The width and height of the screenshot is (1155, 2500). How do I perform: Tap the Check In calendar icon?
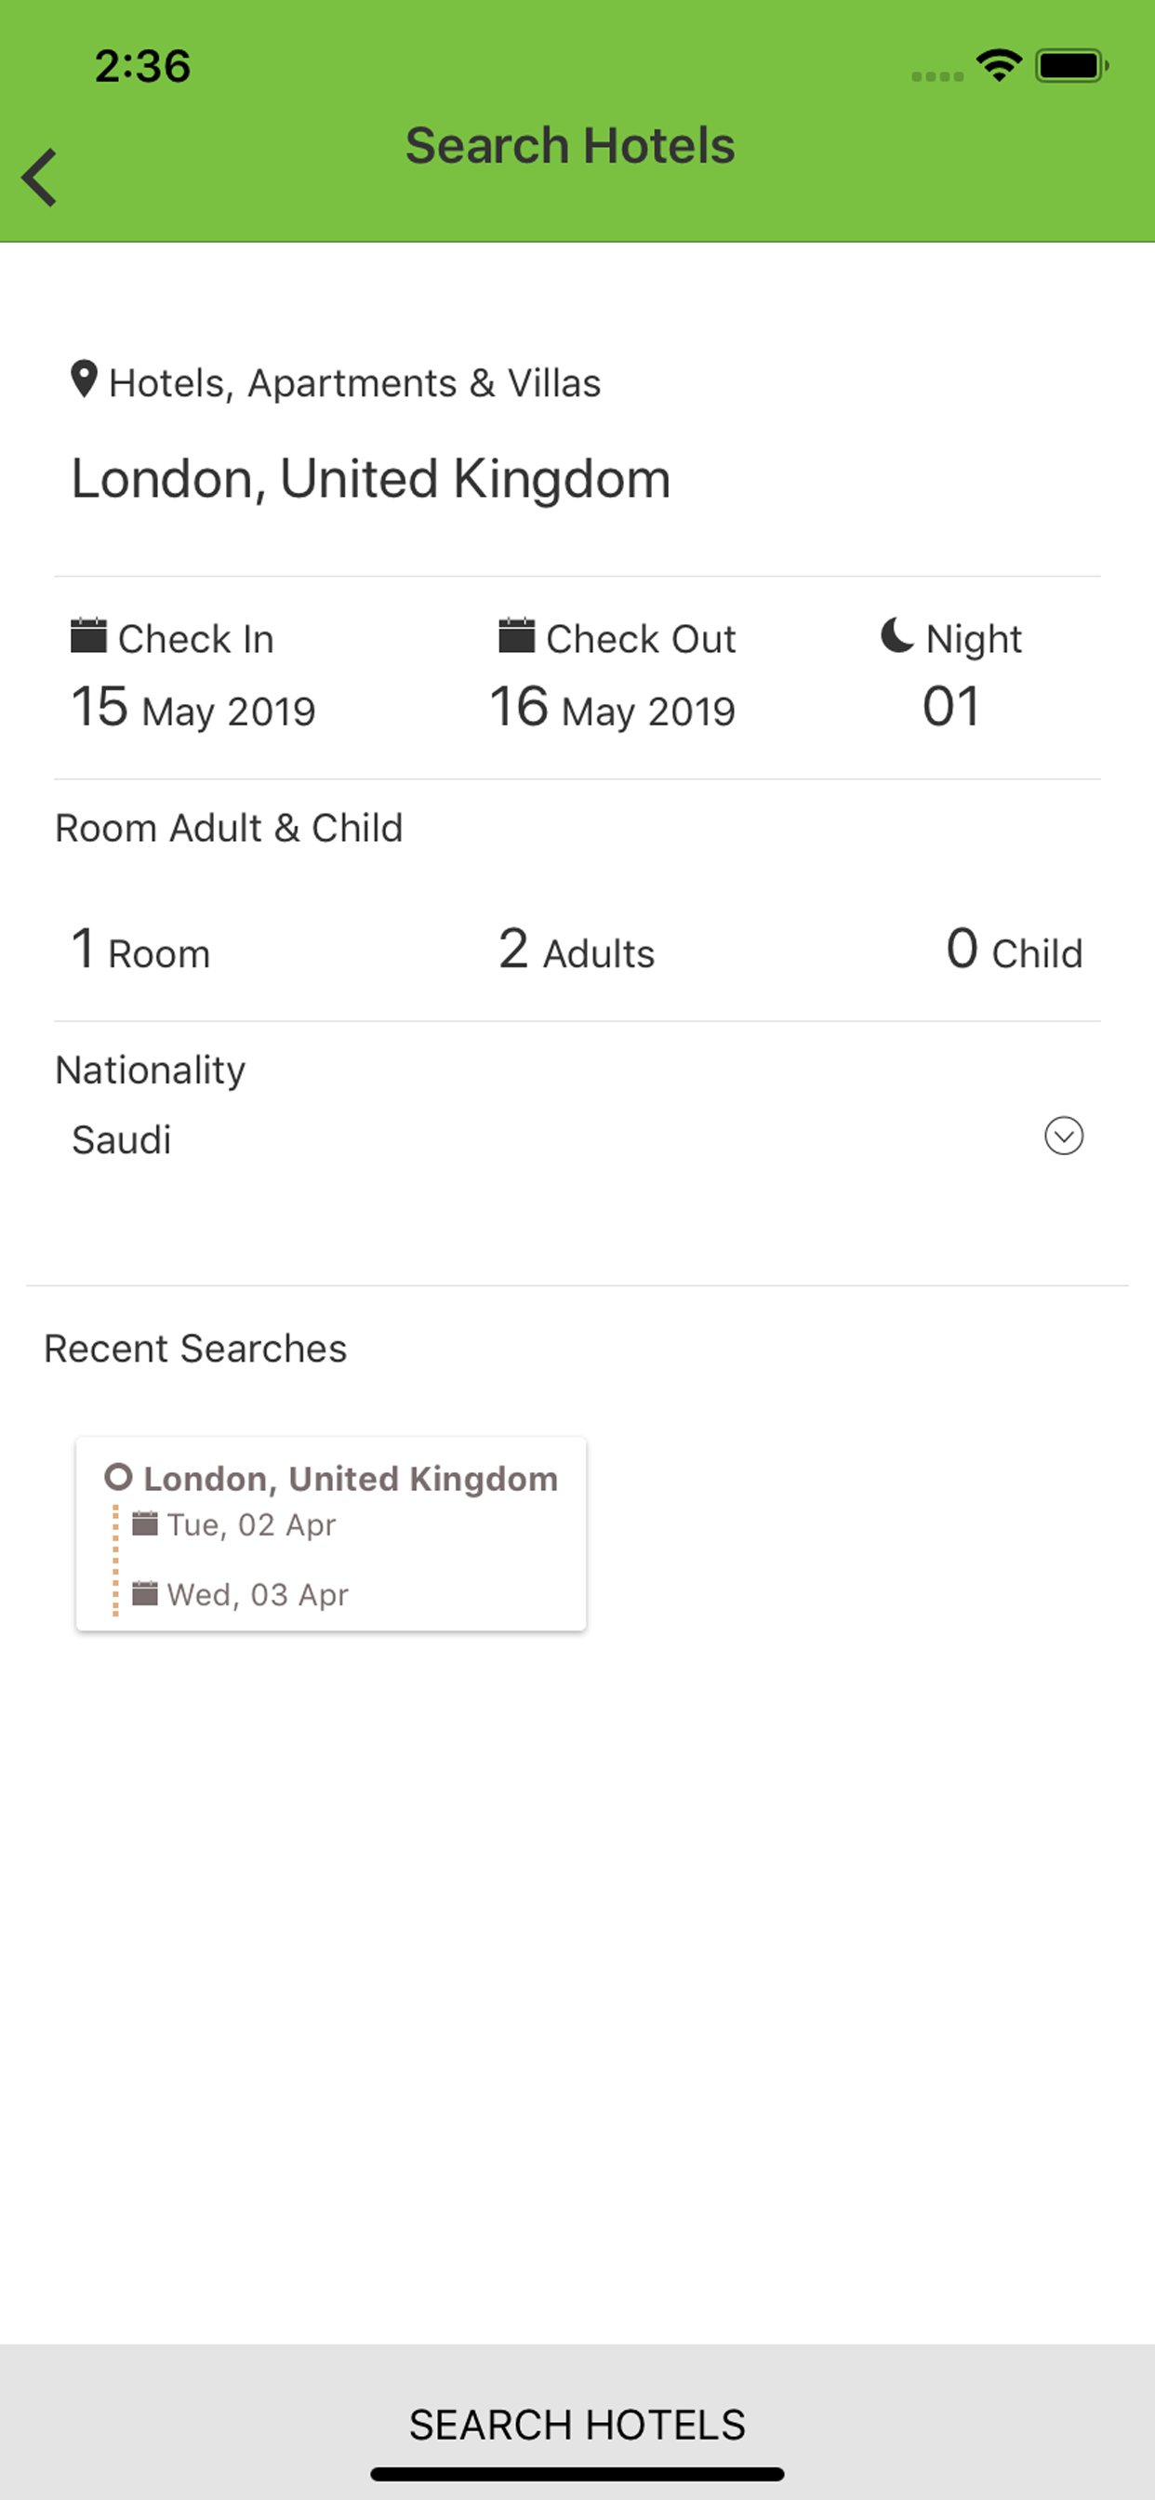88,635
